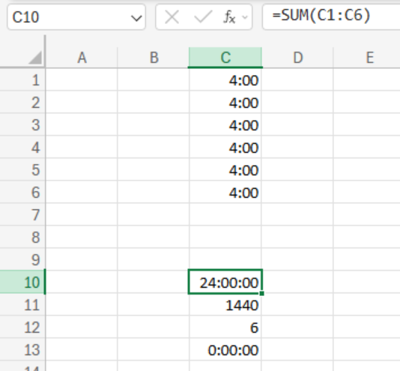Select column A header
Screen dimensions: 400x371
[x=82, y=58]
